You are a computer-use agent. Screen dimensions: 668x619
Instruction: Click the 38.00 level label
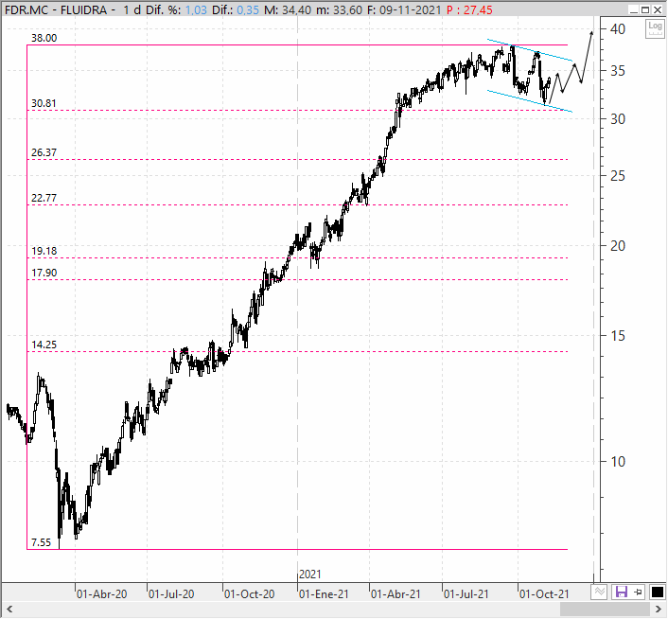[44, 38]
